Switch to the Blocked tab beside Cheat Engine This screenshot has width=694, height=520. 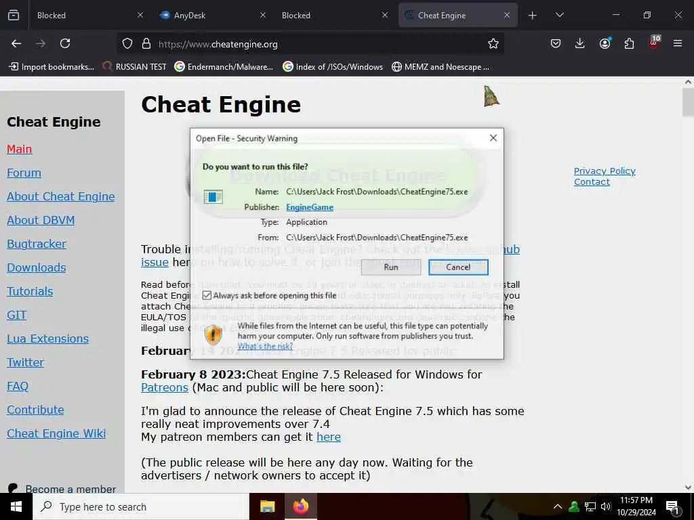(334, 16)
